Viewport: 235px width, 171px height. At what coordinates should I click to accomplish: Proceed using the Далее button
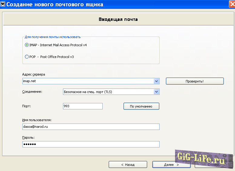(x=171, y=165)
